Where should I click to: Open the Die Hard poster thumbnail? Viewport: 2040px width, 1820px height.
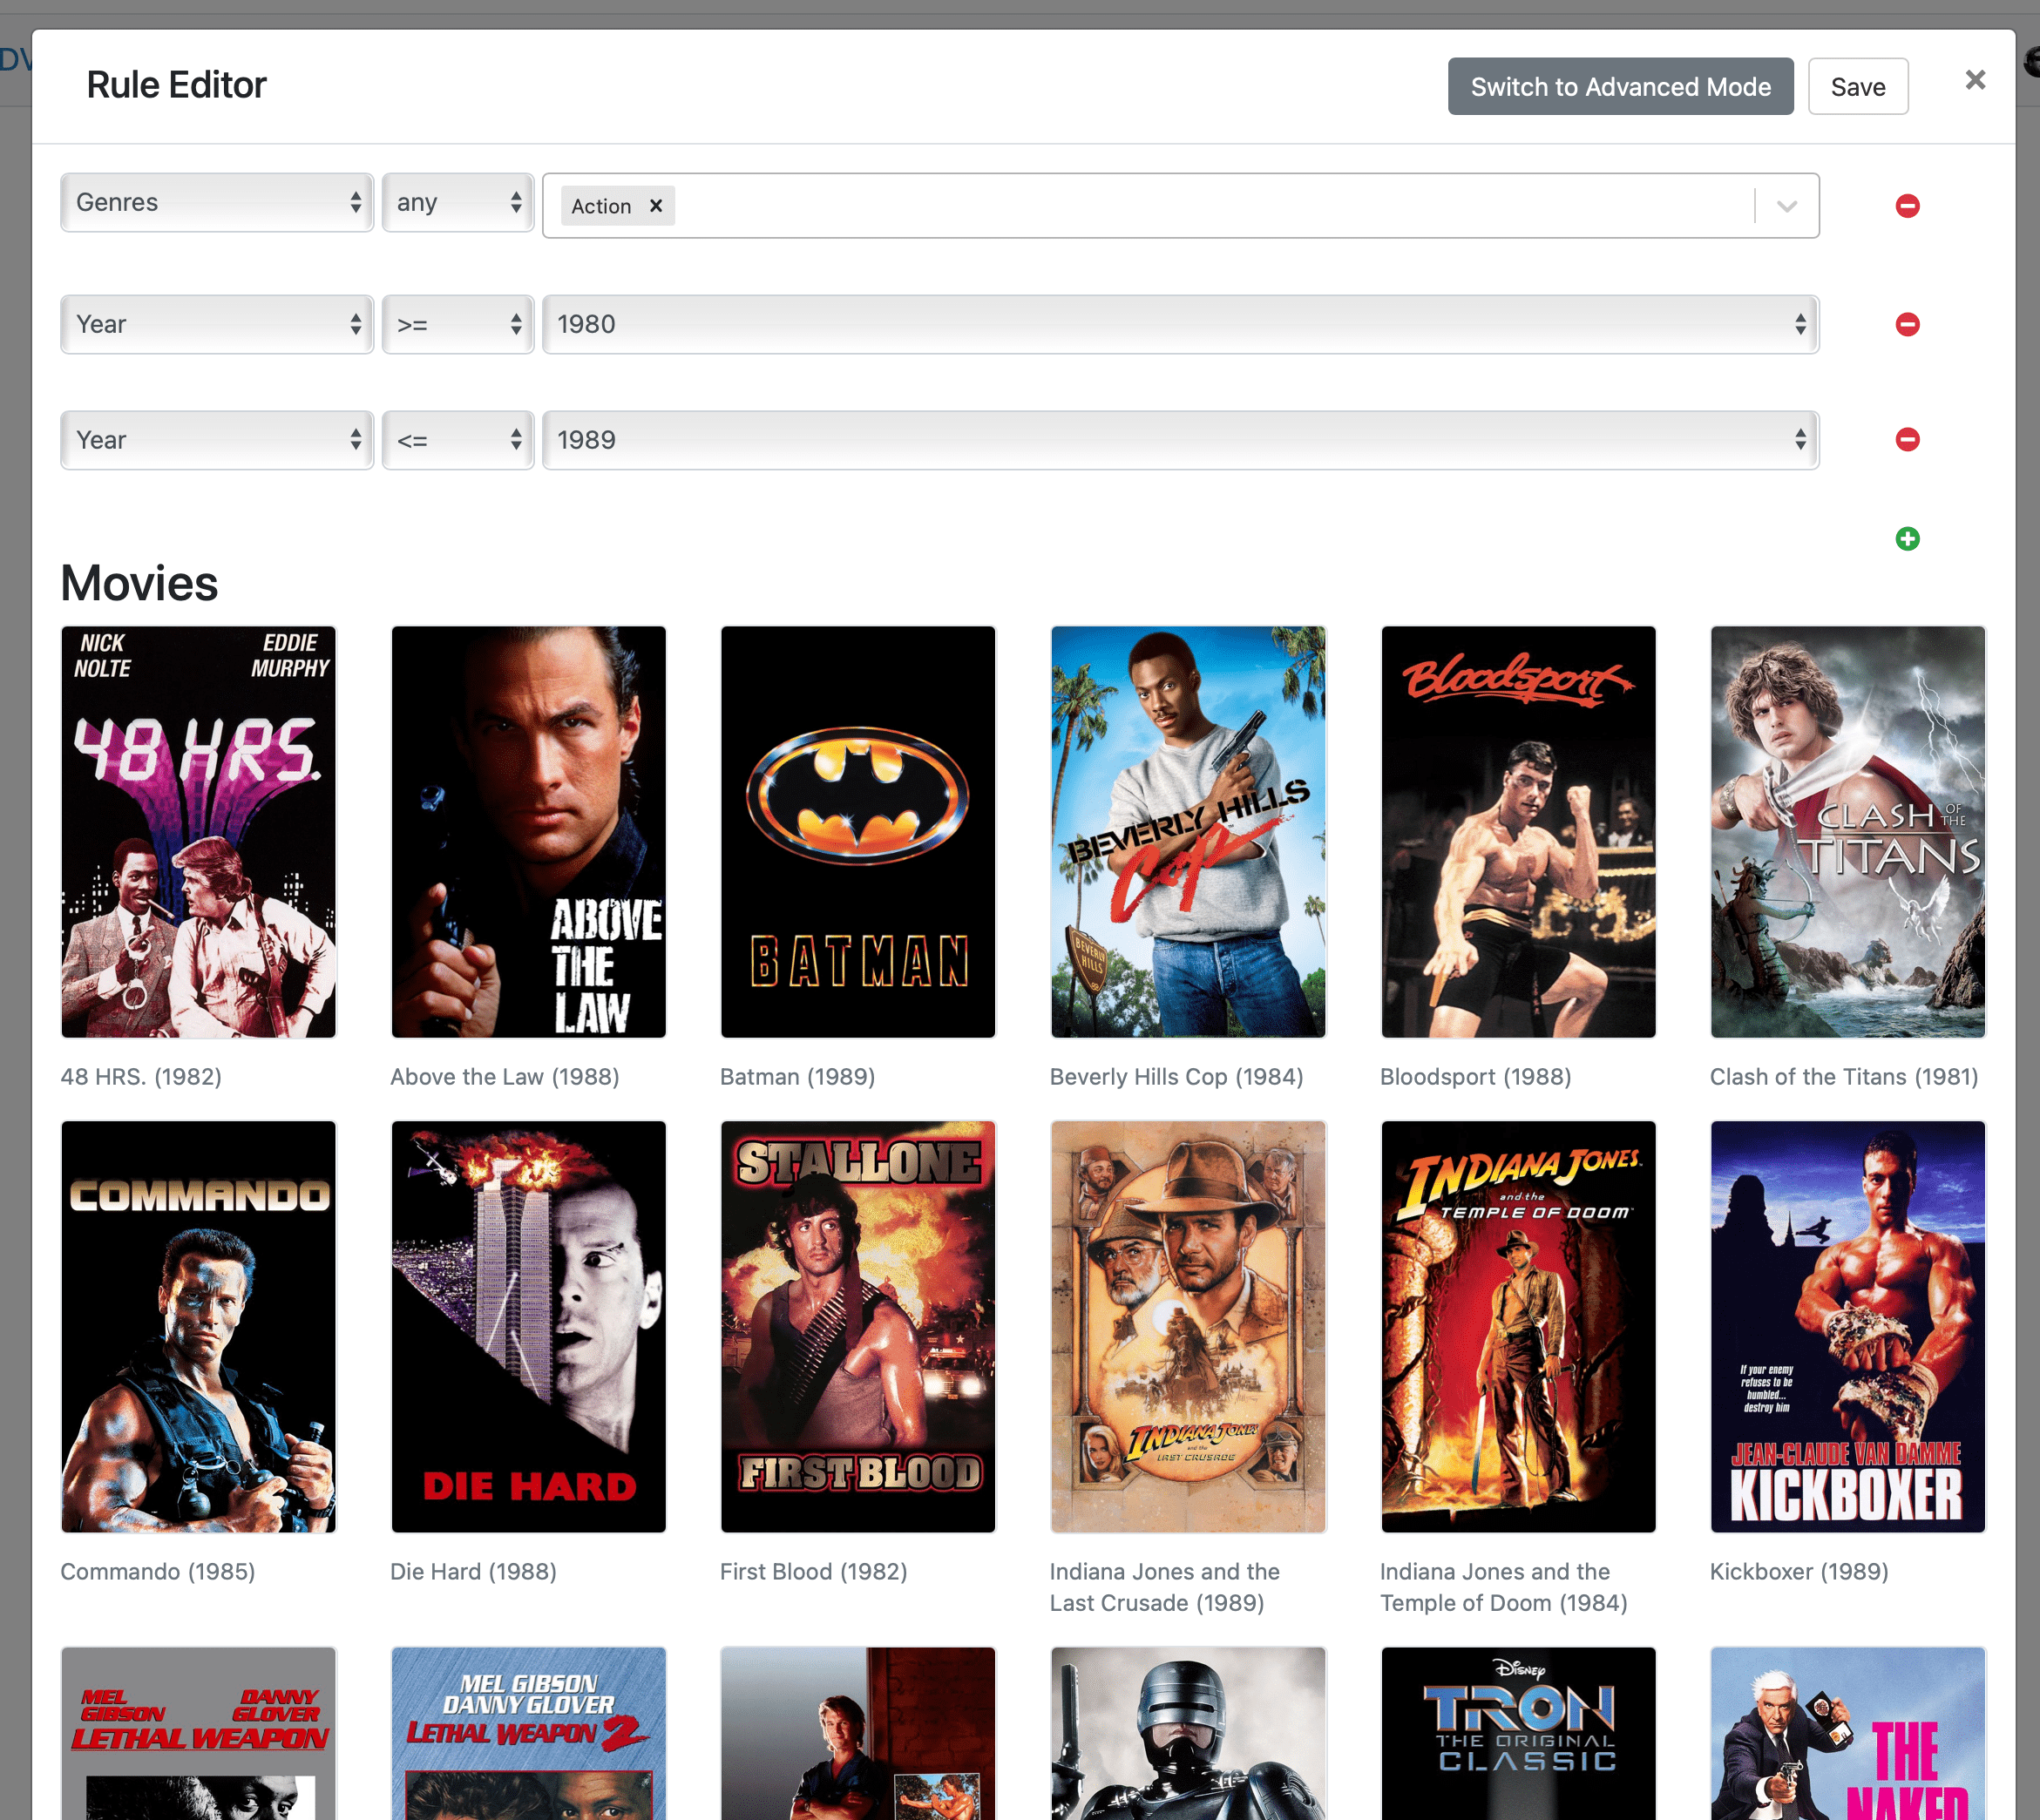[528, 1326]
